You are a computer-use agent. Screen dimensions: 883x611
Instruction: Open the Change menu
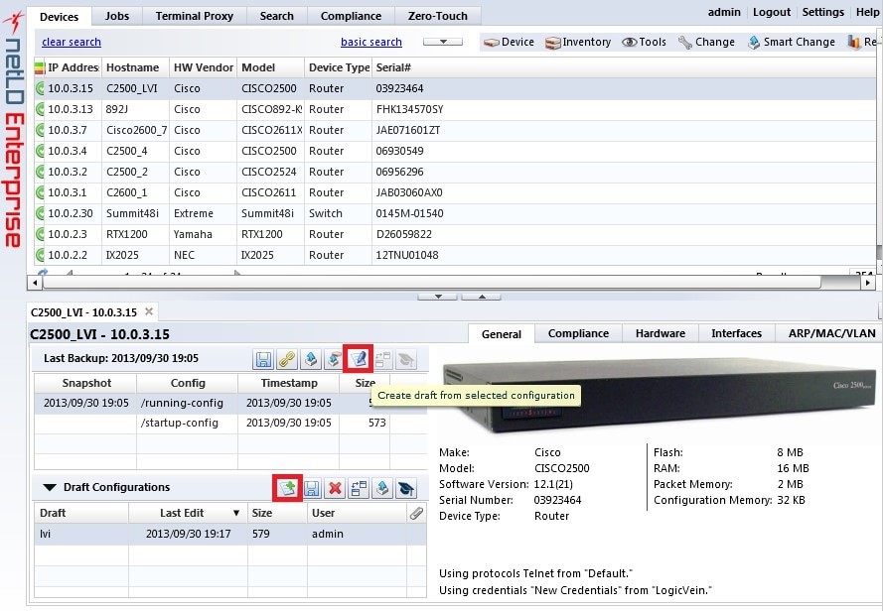706,43
